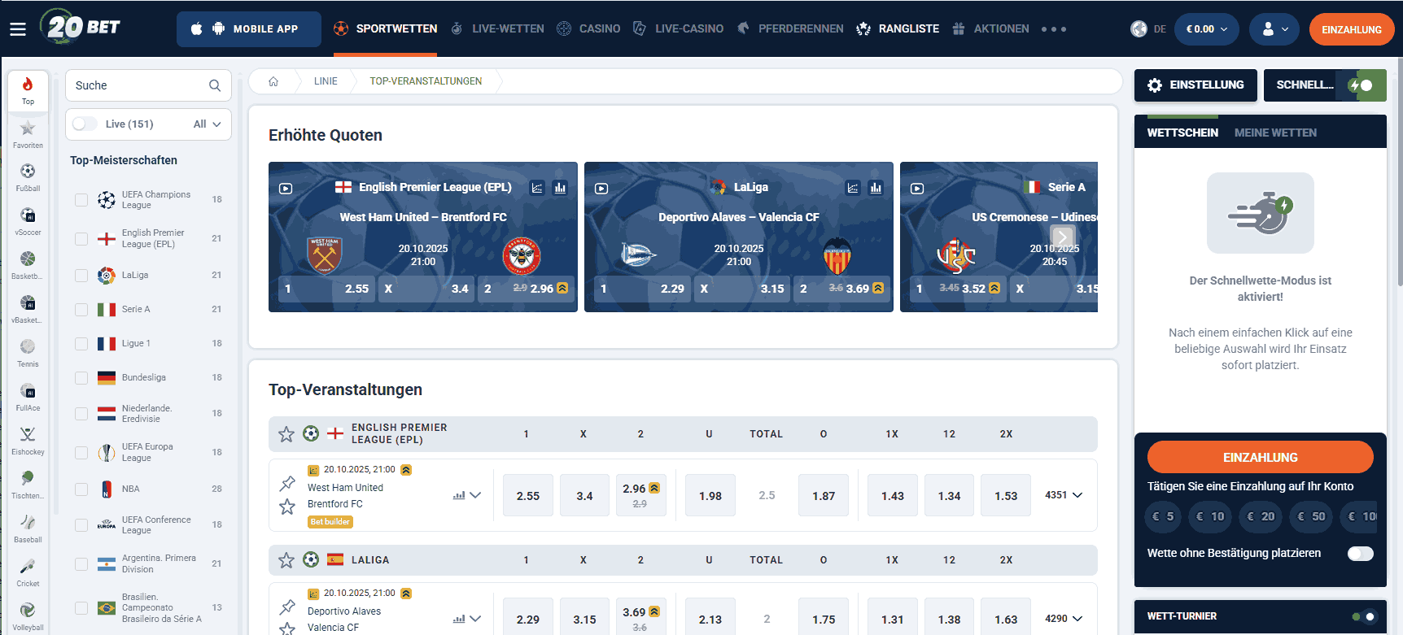This screenshot has height=635, width=1403.
Task: Select Top sports sidebar icon
Action: click(28, 90)
